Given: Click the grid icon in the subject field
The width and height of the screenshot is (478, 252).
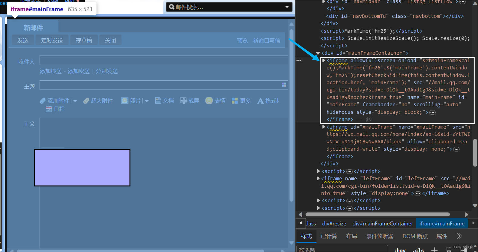Looking at the screenshot, I should pyautogui.click(x=284, y=85).
